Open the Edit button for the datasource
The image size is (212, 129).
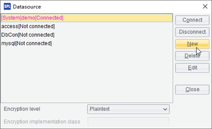[x=192, y=68]
